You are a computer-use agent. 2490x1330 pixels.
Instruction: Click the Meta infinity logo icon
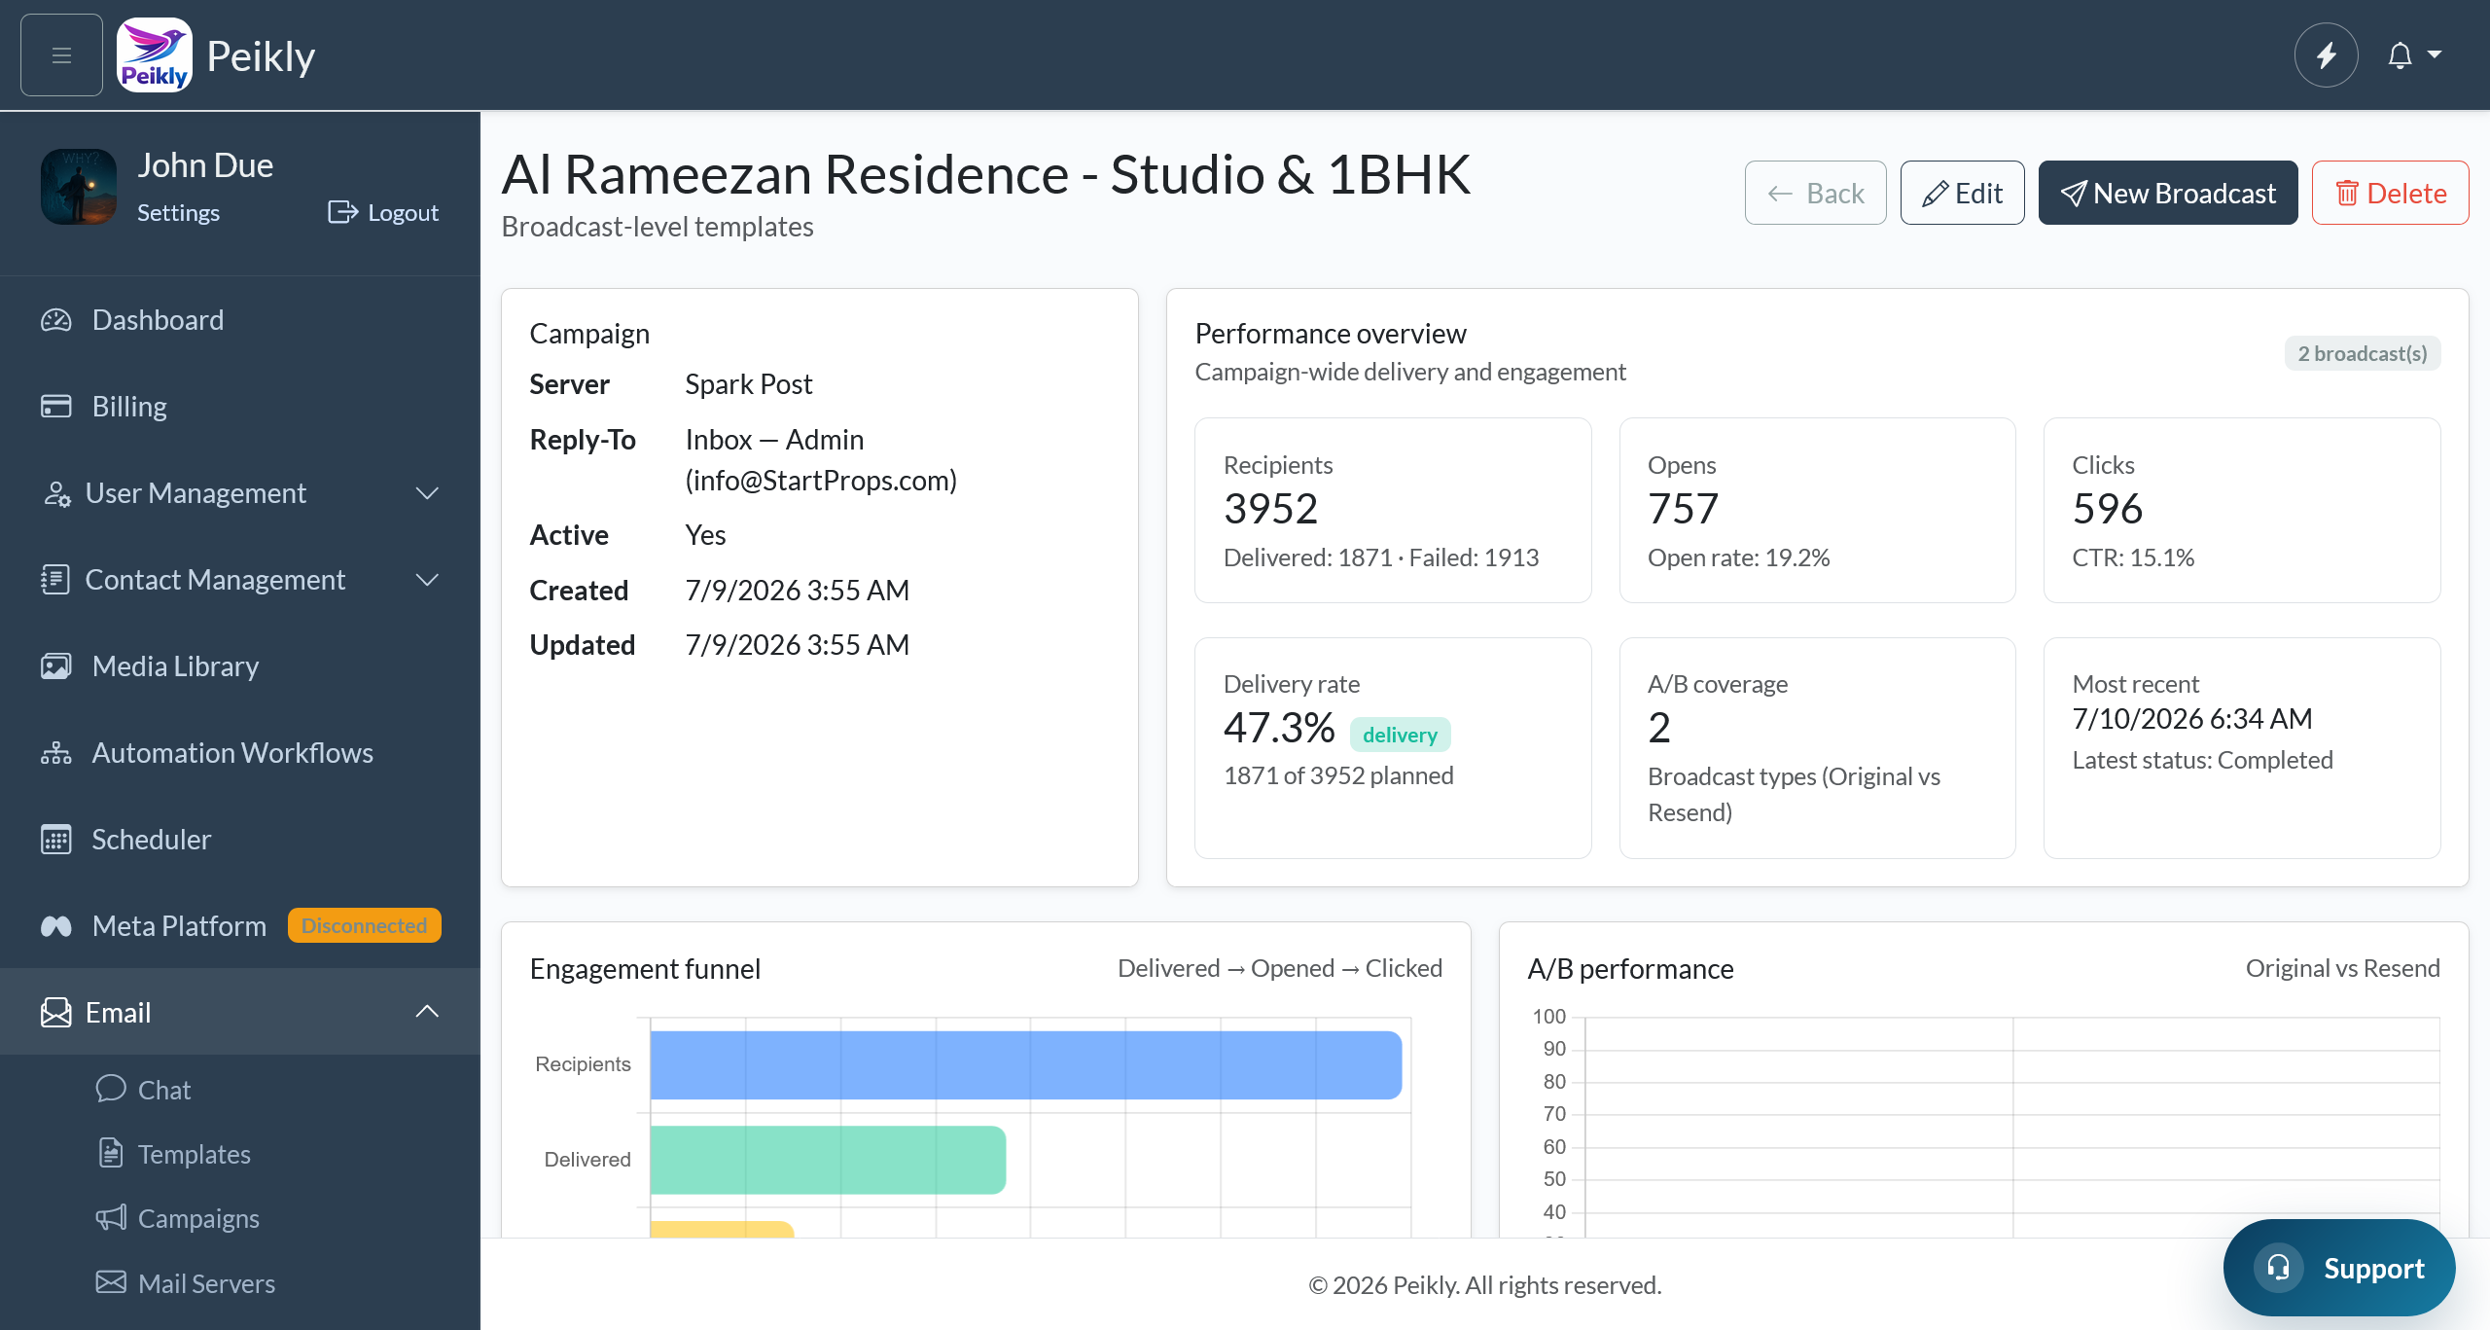56,926
